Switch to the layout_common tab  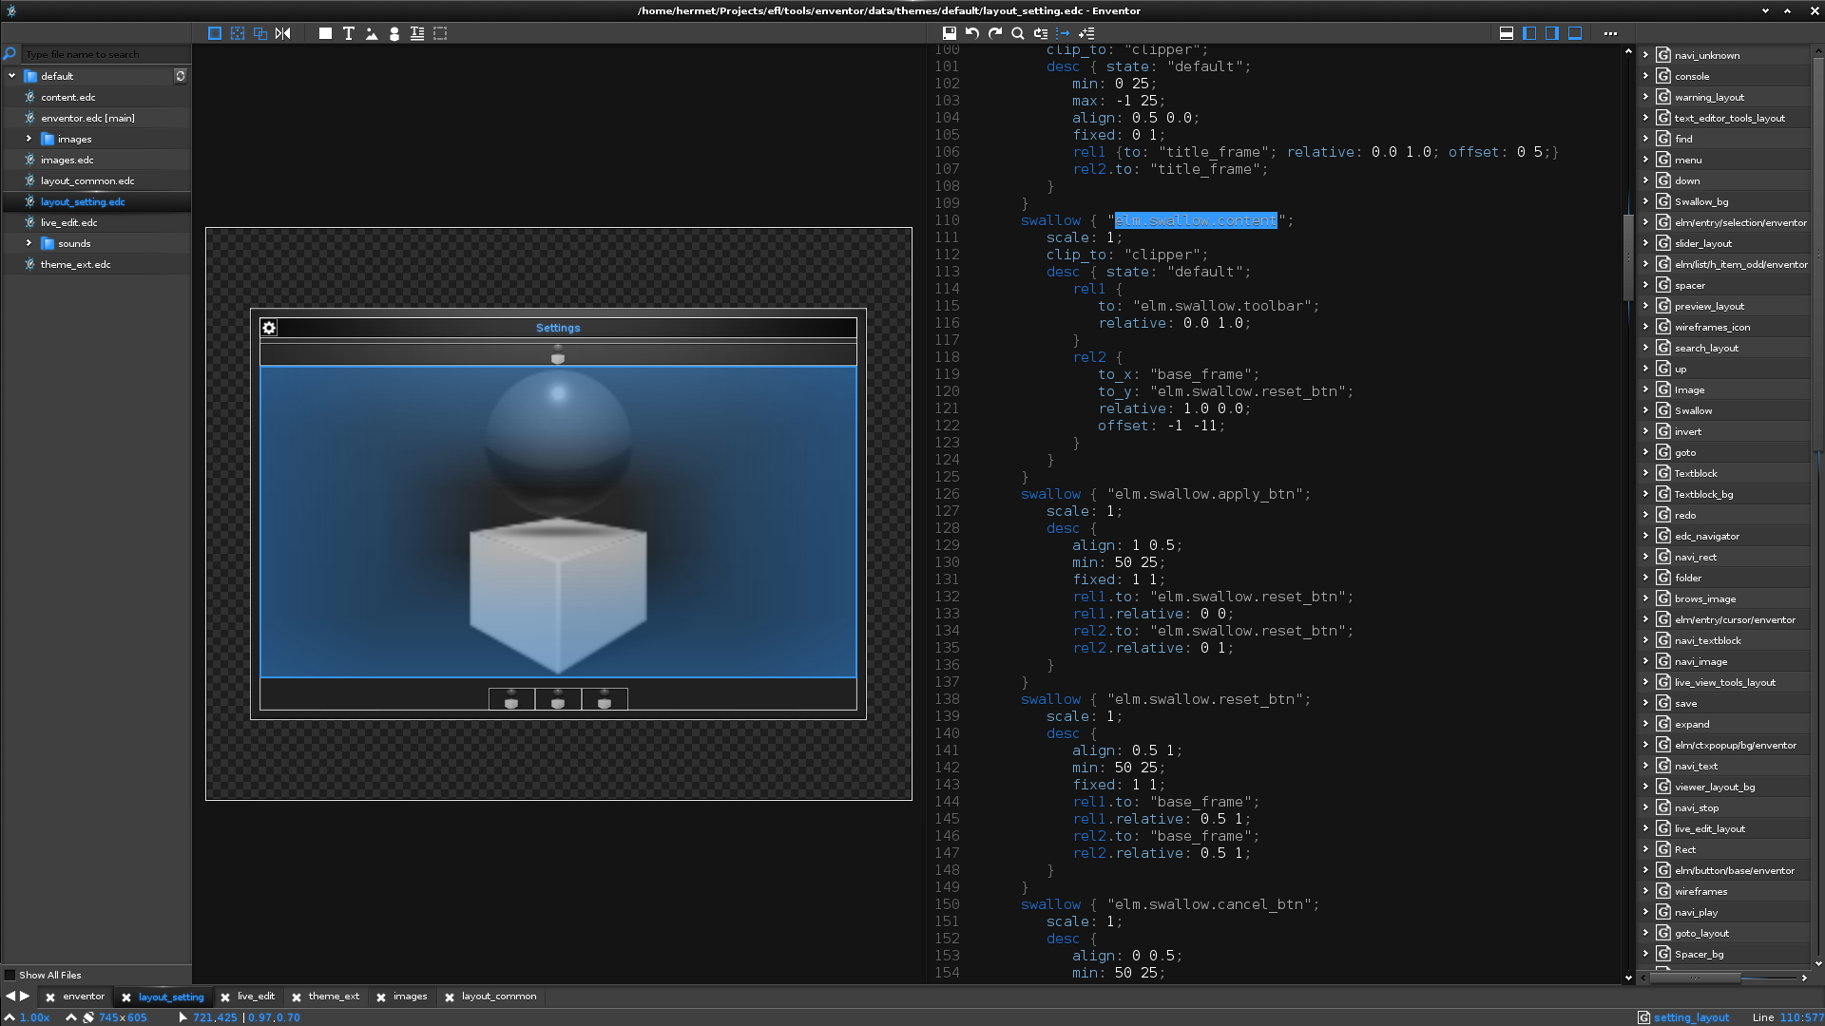click(x=499, y=997)
